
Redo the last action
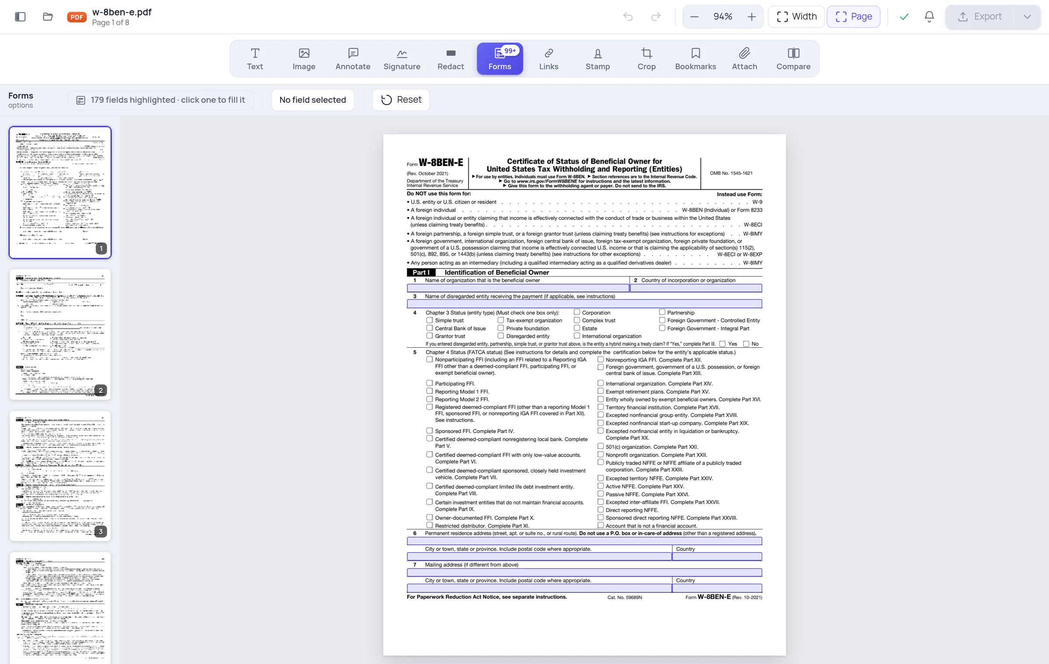click(656, 17)
